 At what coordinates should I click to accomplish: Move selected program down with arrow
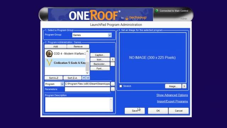pos(88,78)
